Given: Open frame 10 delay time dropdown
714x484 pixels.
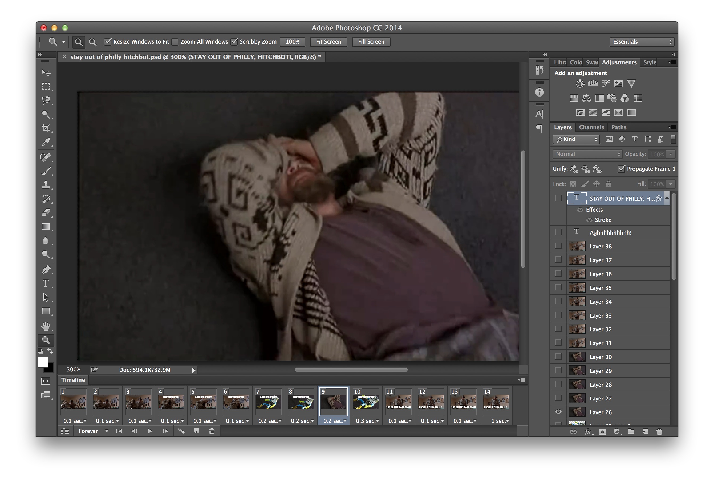Looking at the screenshot, I should [x=367, y=421].
